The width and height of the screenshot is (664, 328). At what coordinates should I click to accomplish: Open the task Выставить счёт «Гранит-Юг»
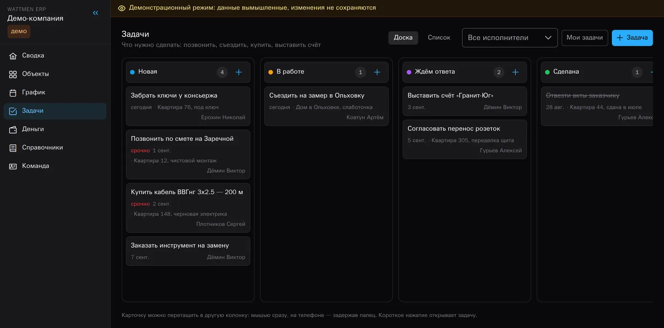[x=465, y=101]
